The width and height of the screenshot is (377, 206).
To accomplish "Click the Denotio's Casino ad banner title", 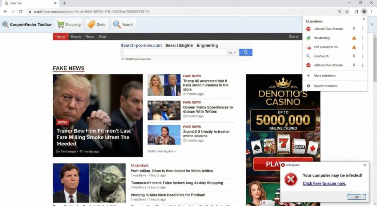I will (x=283, y=98).
